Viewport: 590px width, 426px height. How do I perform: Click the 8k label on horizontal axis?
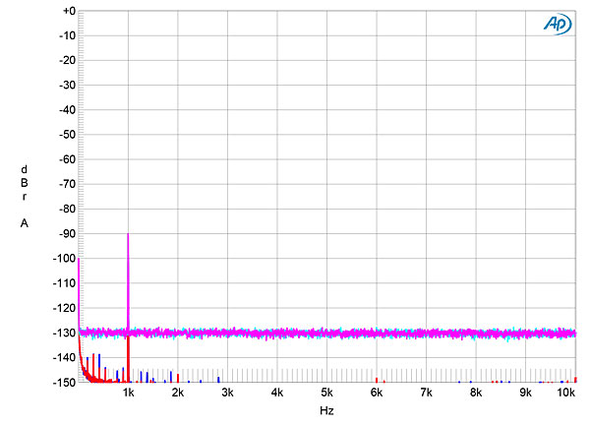click(x=476, y=394)
